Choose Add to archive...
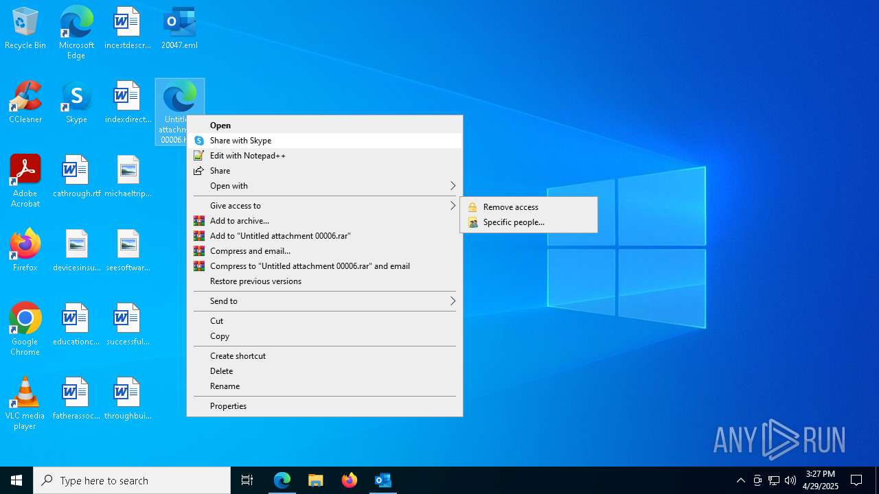 (x=325, y=221)
